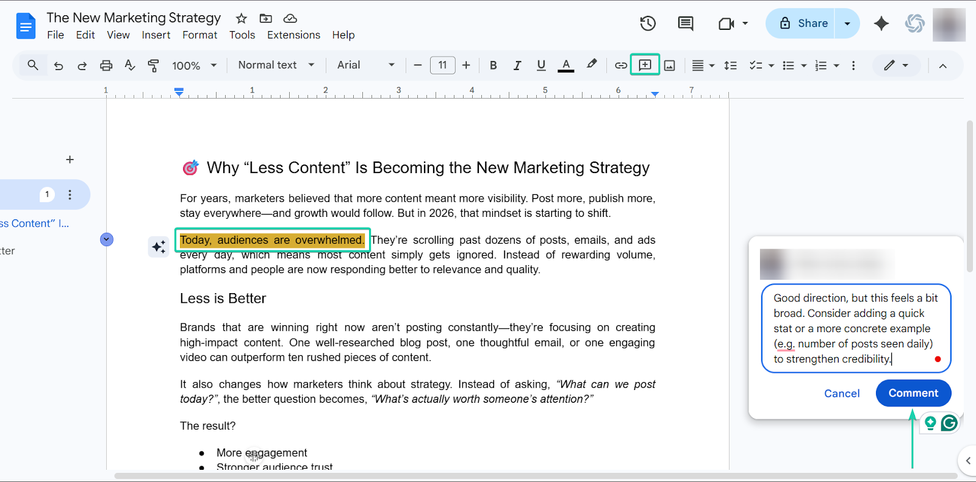Screen dimensions: 976x482
Task: Select the paint format roller icon
Action: coord(154,65)
